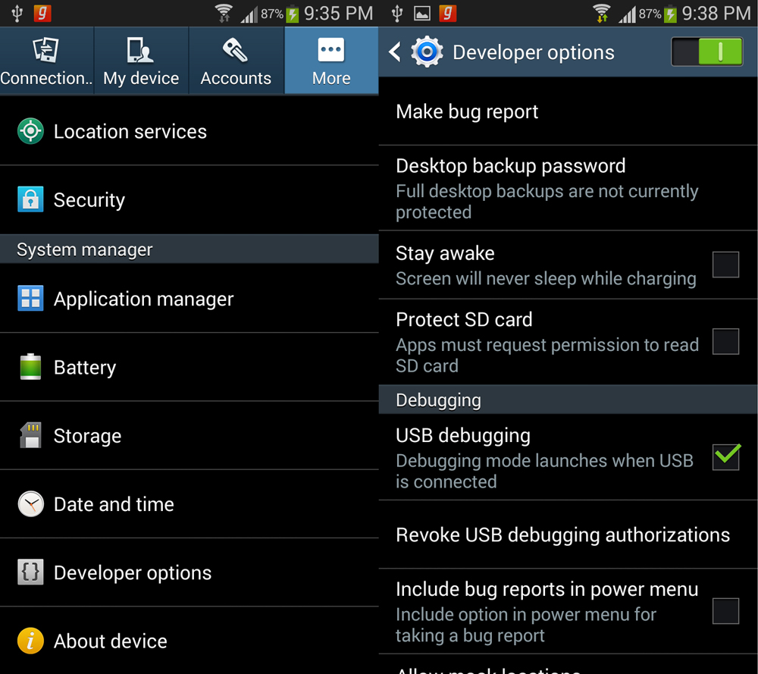Tap the Application manager grid icon
Viewport: 758px width, 674px height.
[x=30, y=298]
